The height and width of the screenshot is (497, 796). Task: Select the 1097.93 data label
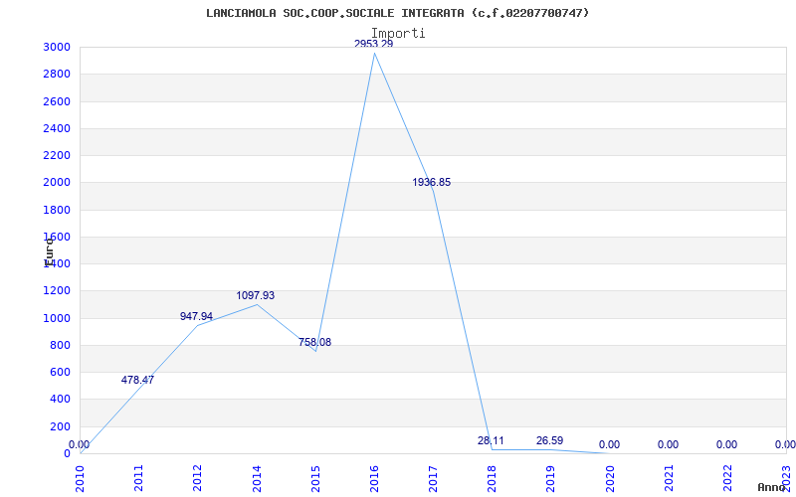(256, 295)
